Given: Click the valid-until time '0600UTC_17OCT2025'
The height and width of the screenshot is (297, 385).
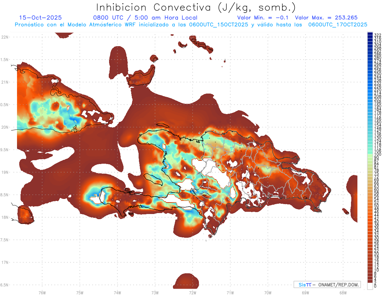Looking at the screenshot, I should (x=338, y=25).
